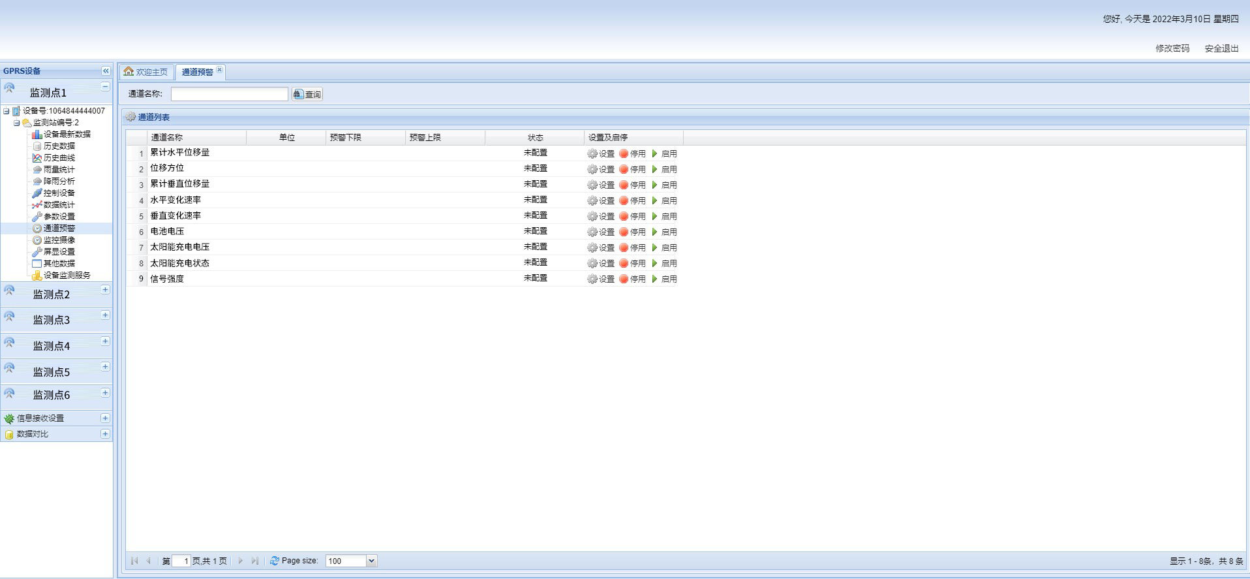Click the green 启用 arrow for 信号强度
Image resolution: width=1250 pixels, height=579 pixels.
[x=655, y=279]
